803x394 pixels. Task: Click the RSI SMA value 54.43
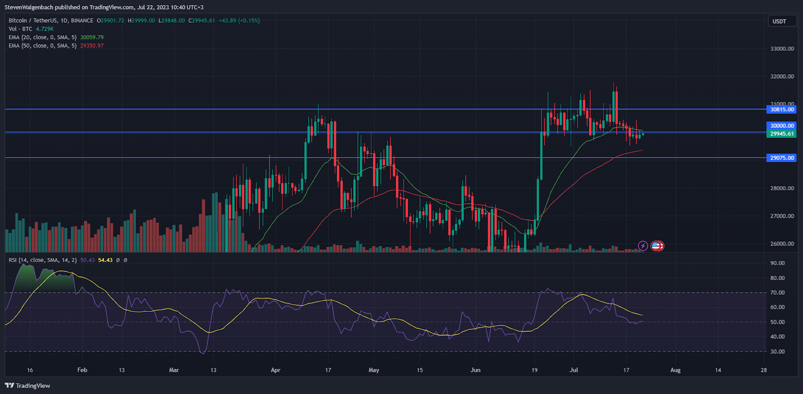(x=105, y=260)
